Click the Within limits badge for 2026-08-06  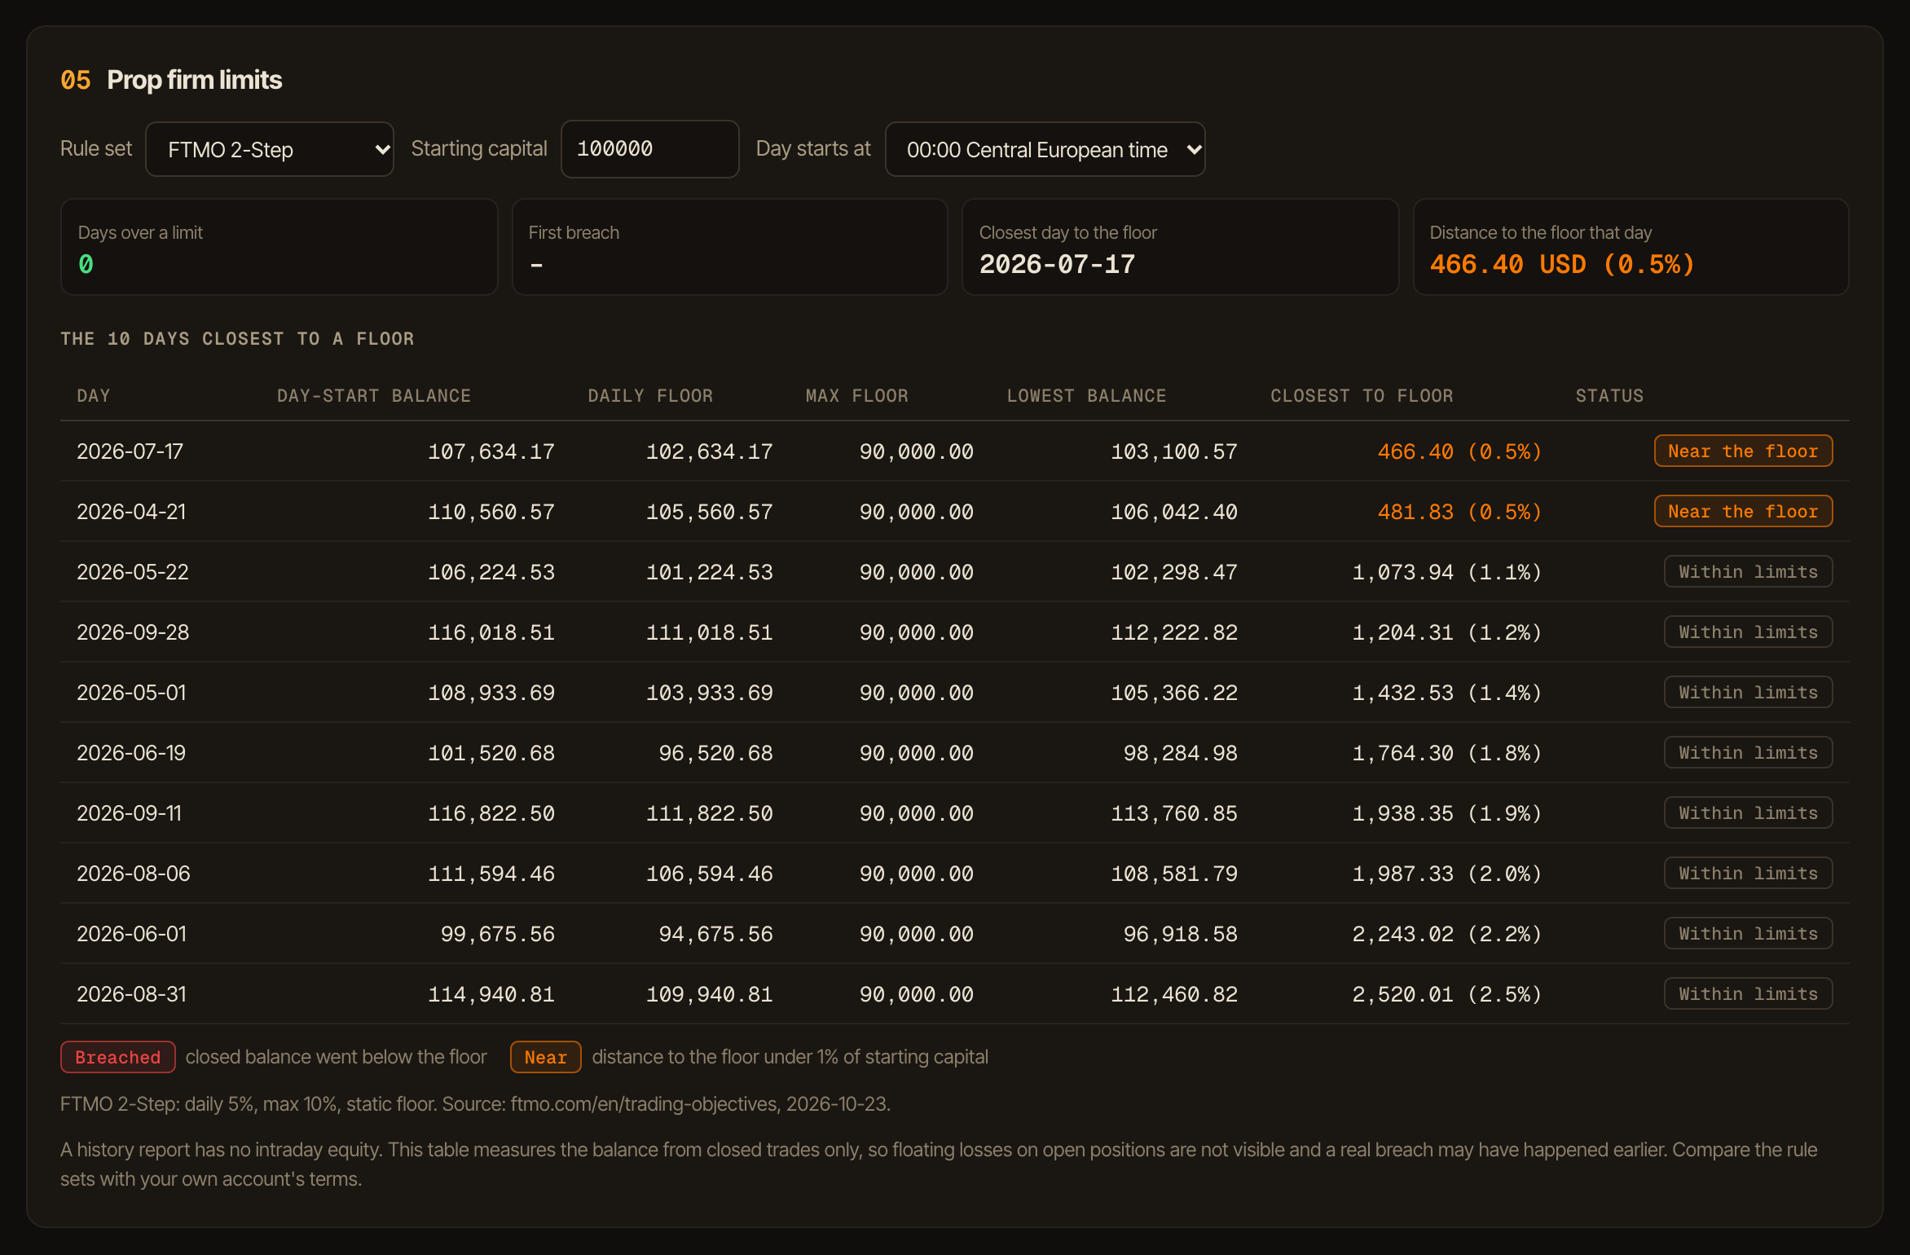tap(1748, 874)
